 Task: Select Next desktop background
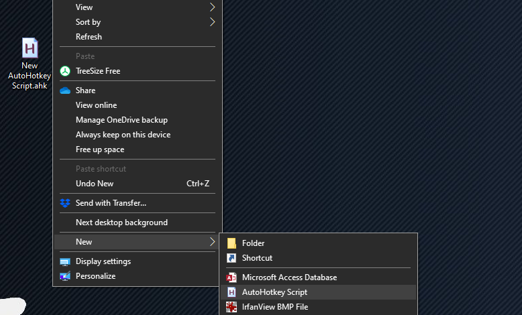[138, 223]
